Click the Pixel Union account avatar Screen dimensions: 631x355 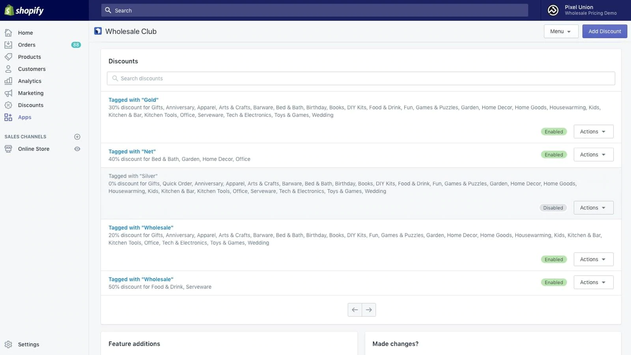click(x=553, y=10)
